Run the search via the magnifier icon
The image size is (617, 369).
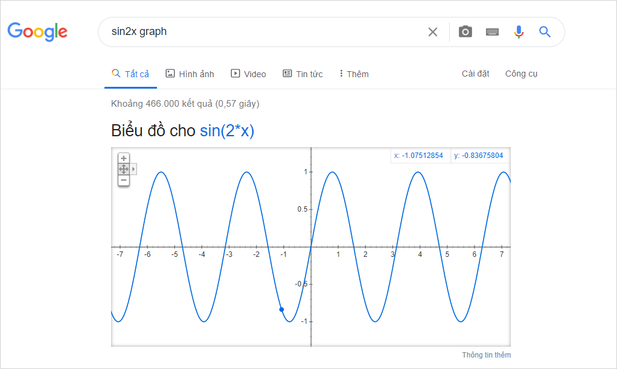pos(545,31)
